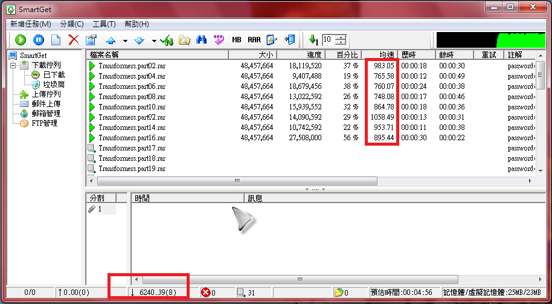Open the task properties checklist icon
The height and width of the screenshot is (304, 552).
coord(91,40)
